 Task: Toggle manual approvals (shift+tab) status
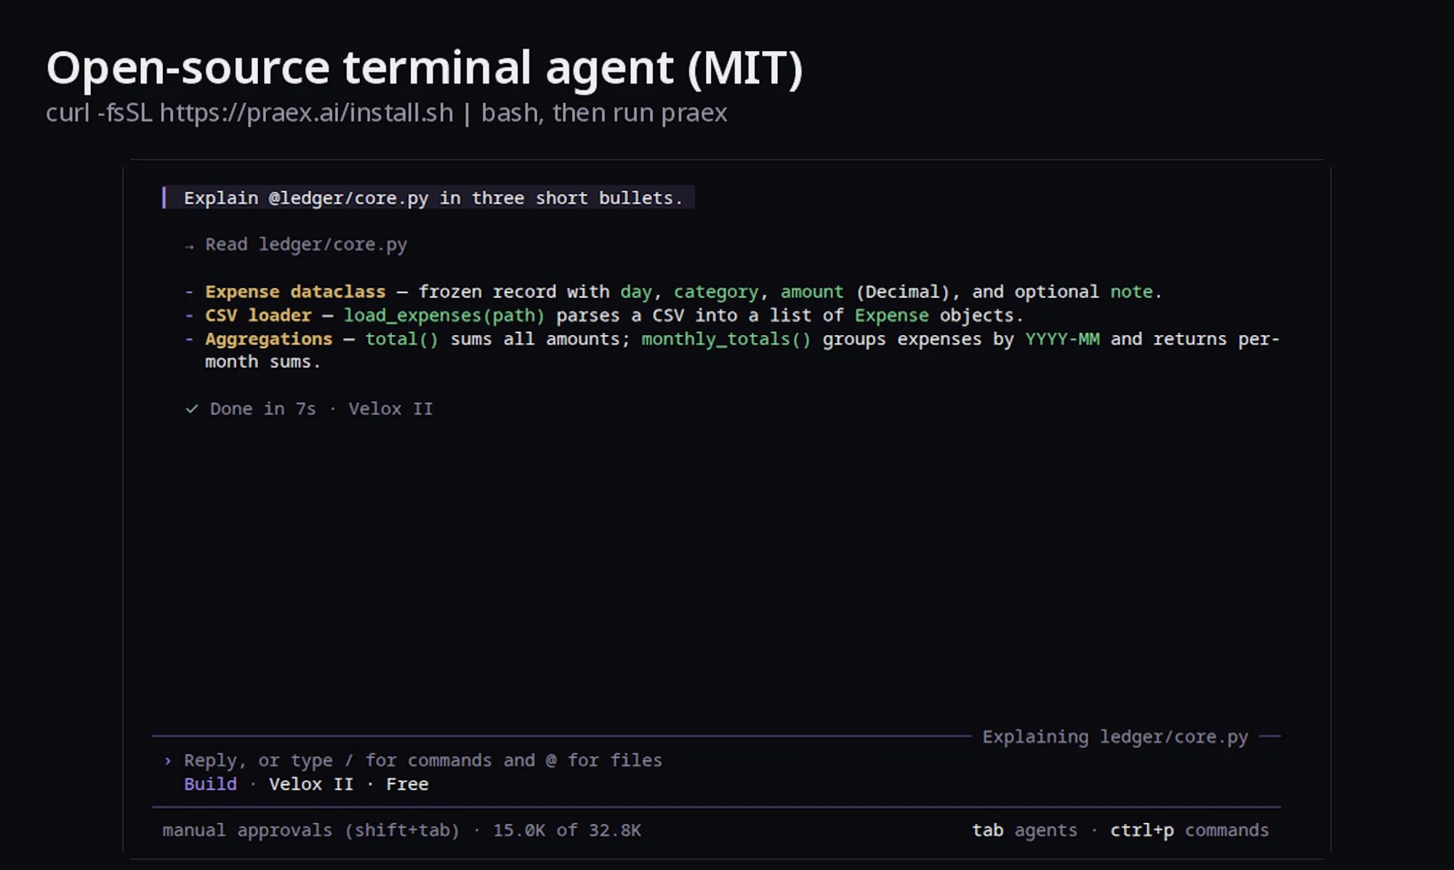click(311, 830)
